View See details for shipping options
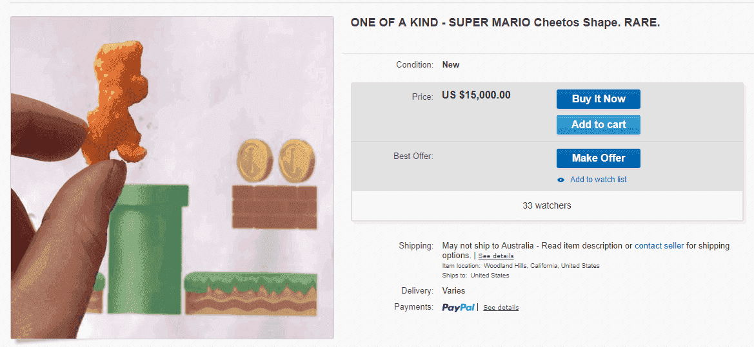Image resolution: width=754 pixels, height=347 pixels. tap(496, 256)
